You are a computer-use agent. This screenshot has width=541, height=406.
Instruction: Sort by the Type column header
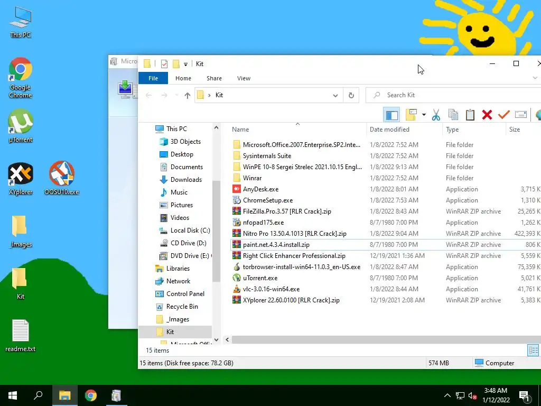click(x=474, y=130)
